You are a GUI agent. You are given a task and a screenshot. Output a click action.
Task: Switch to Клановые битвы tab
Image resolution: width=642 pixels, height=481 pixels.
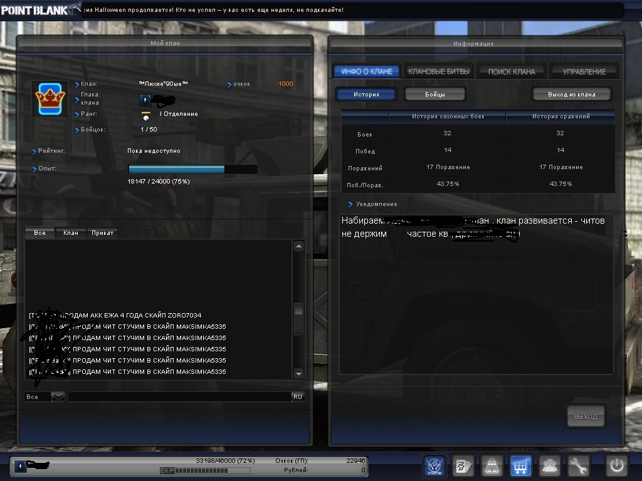(438, 71)
